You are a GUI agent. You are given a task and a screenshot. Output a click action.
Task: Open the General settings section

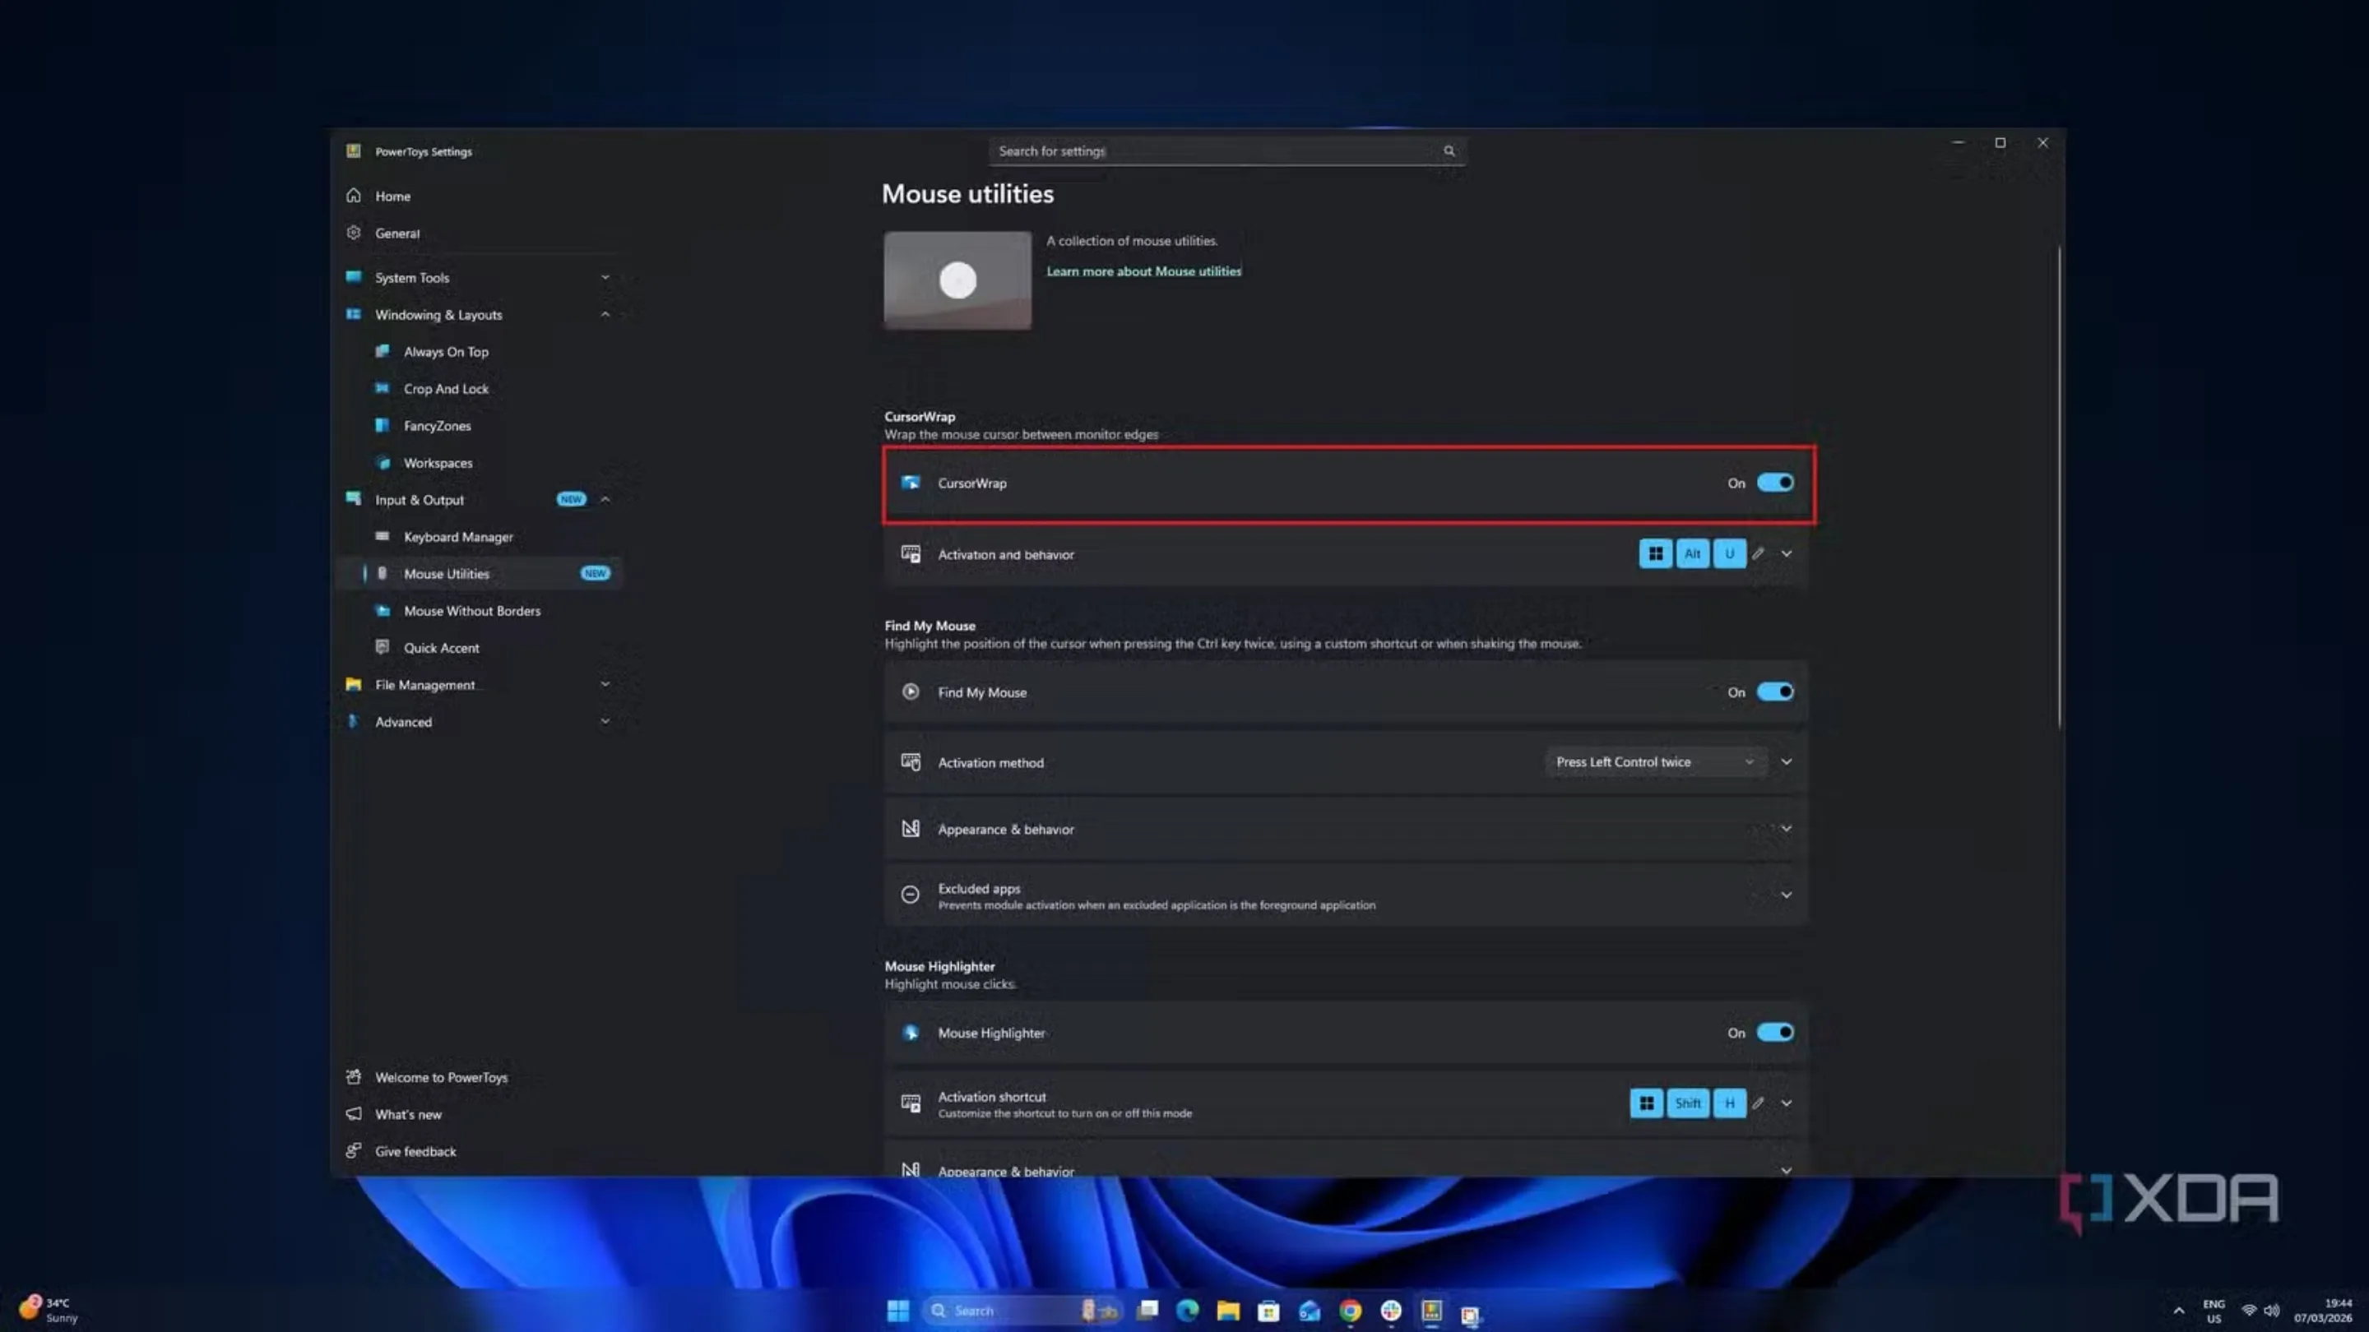(x=397, y=233)
